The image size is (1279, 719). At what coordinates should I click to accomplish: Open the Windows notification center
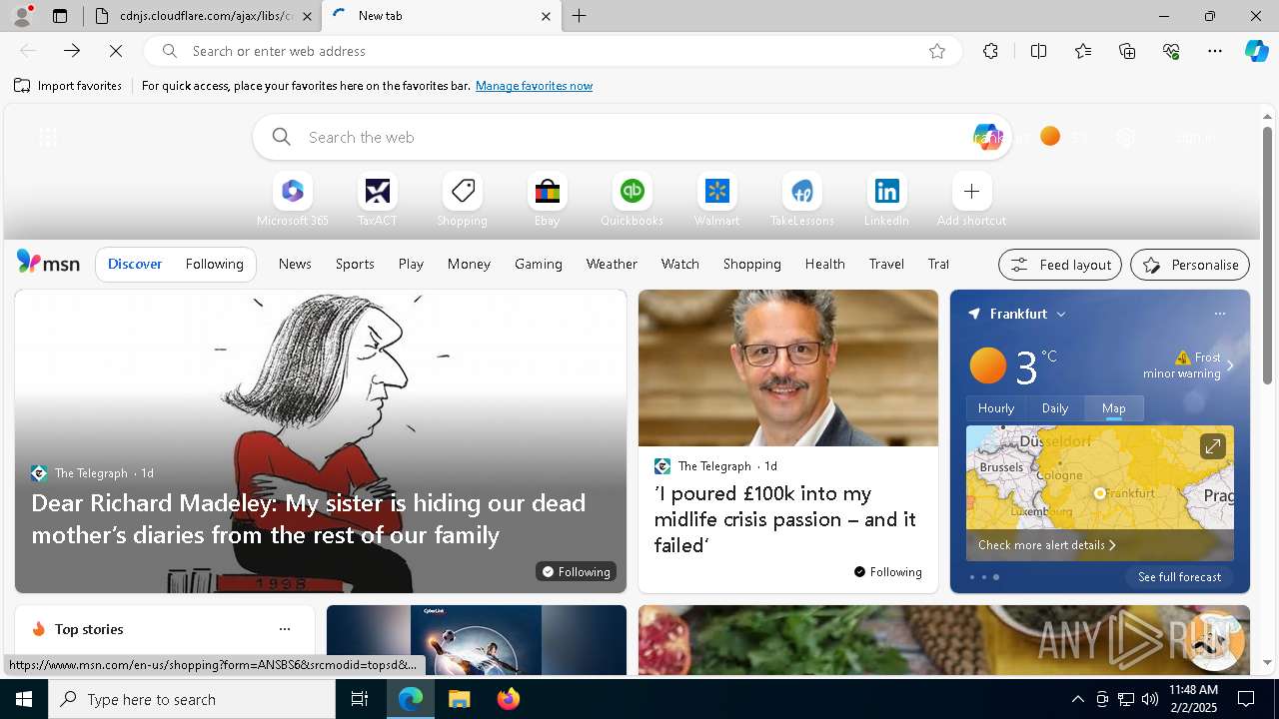(x=1246, y=699)
